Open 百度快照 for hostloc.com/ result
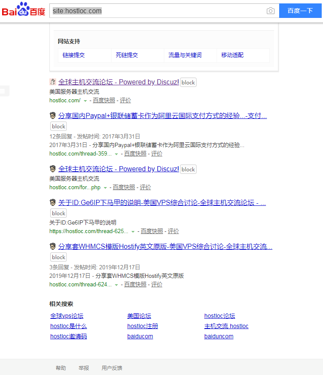 pyautogui.click(x=104, y=101)
